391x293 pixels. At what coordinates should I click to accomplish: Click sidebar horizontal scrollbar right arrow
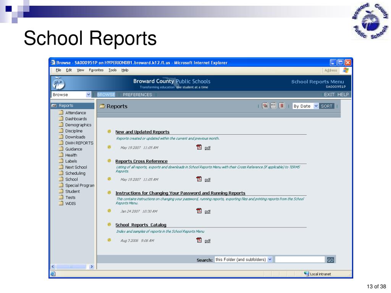92,267
